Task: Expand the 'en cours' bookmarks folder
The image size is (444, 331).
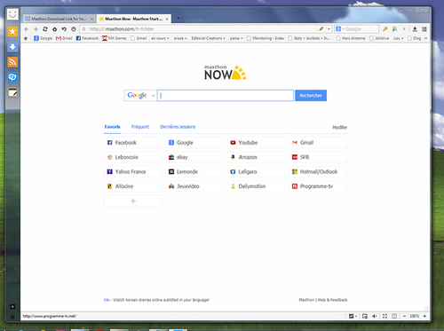Action: pyautogui.click(x=160, y=38)
